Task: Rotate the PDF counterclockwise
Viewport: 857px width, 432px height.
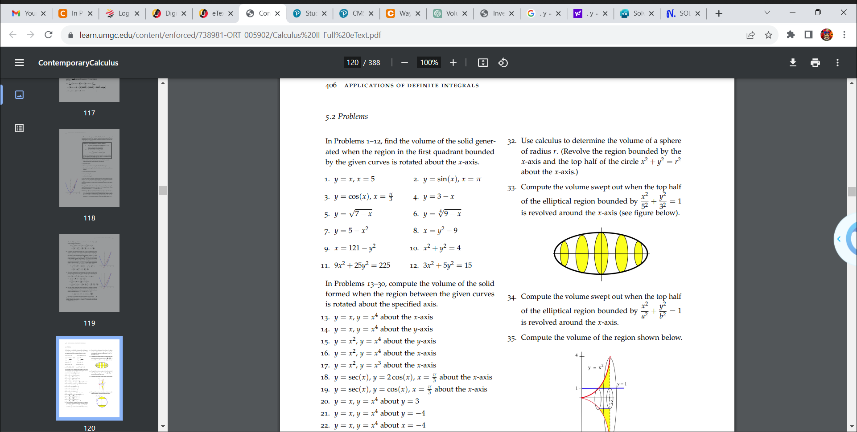Action: (x=503, y=62)
